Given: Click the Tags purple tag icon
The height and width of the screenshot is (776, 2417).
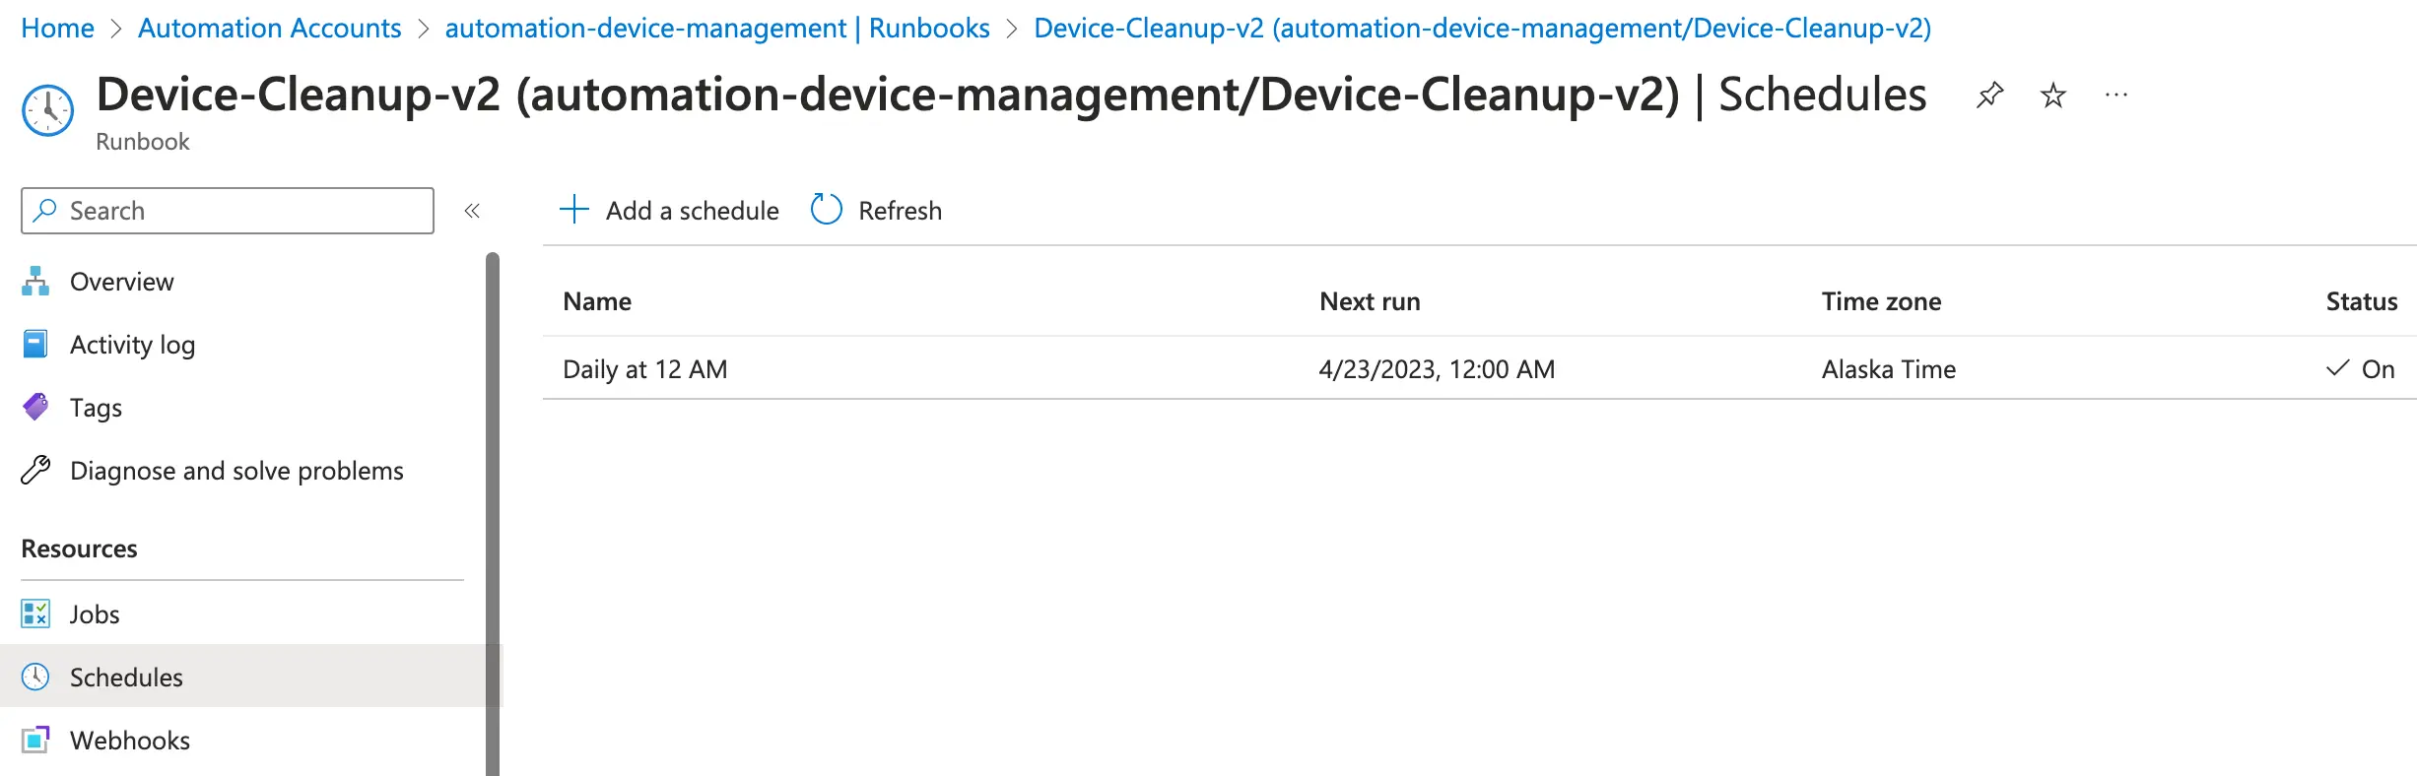Looking at the screenshot, I should click(x=35, y=407).
